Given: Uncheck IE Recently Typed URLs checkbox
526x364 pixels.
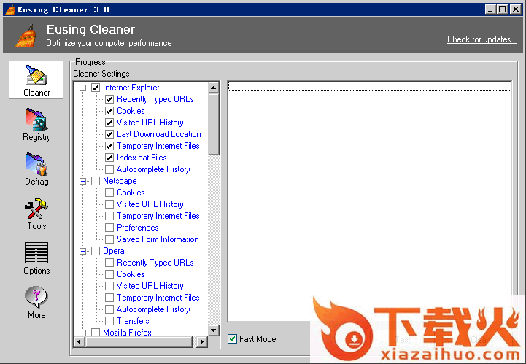Looking at the screenshot, I should (109, 99).
